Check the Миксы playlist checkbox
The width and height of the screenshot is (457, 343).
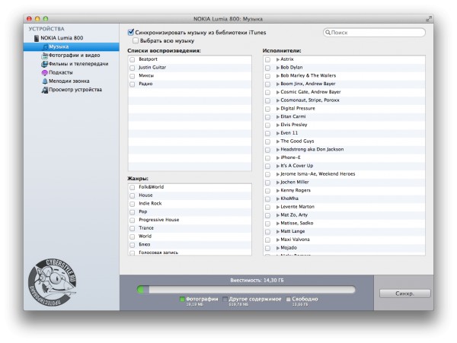(x=133, y=76)
